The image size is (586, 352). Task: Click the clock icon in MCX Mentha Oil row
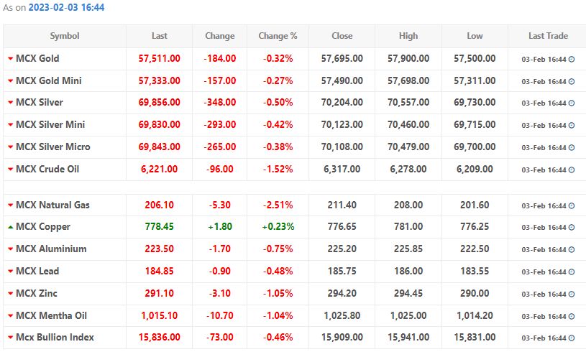coord(572,317)
